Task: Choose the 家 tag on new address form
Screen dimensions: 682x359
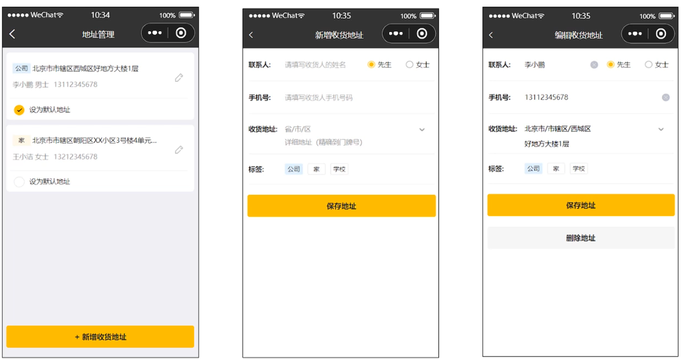Action: coord(316,170)
